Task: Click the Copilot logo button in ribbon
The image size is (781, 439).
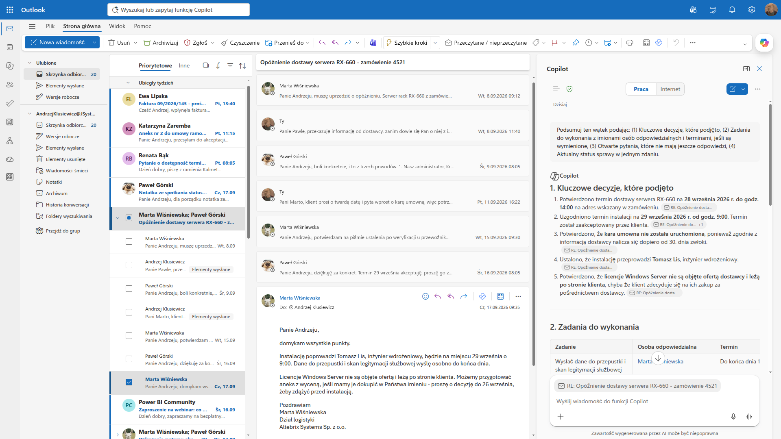Action: point(764,43)
